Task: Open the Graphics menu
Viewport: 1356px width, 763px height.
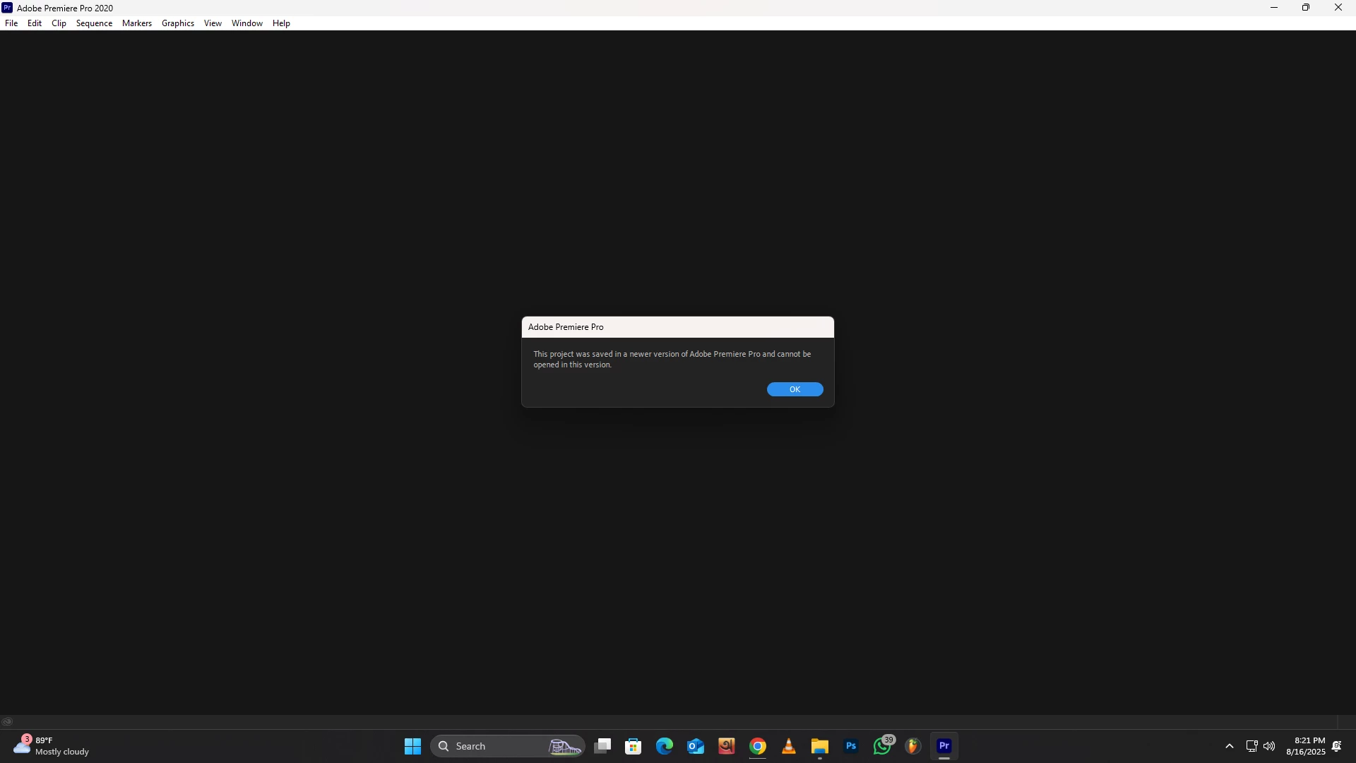Action: pyautogui.click(x=177, y=23)
